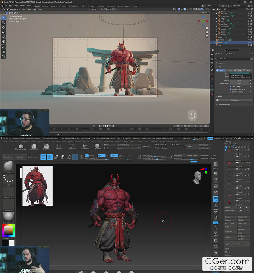Viewport: 254px width, 273px height.
Task: Open the Render properties tab icon in Blender
Action: pos(212,59)
